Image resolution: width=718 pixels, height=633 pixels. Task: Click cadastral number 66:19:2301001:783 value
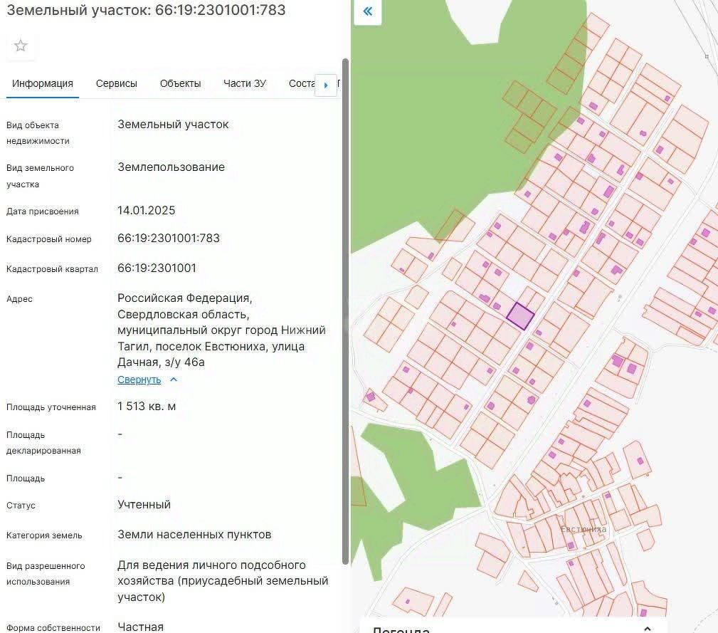[x=169, y=239]
